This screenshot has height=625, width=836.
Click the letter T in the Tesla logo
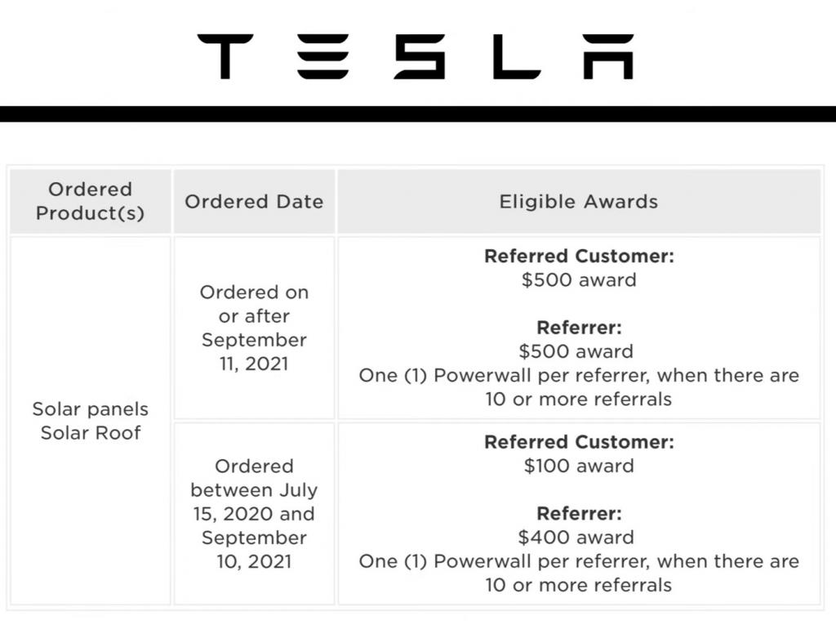click(x=225, y=56)
